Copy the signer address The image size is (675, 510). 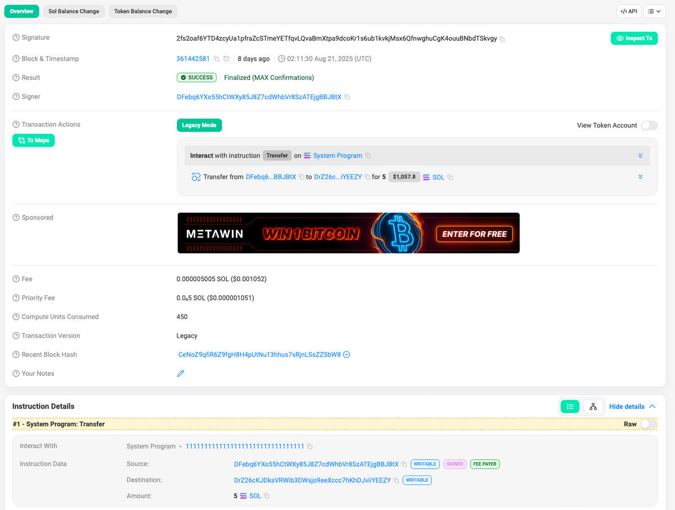tap(347, 97)
